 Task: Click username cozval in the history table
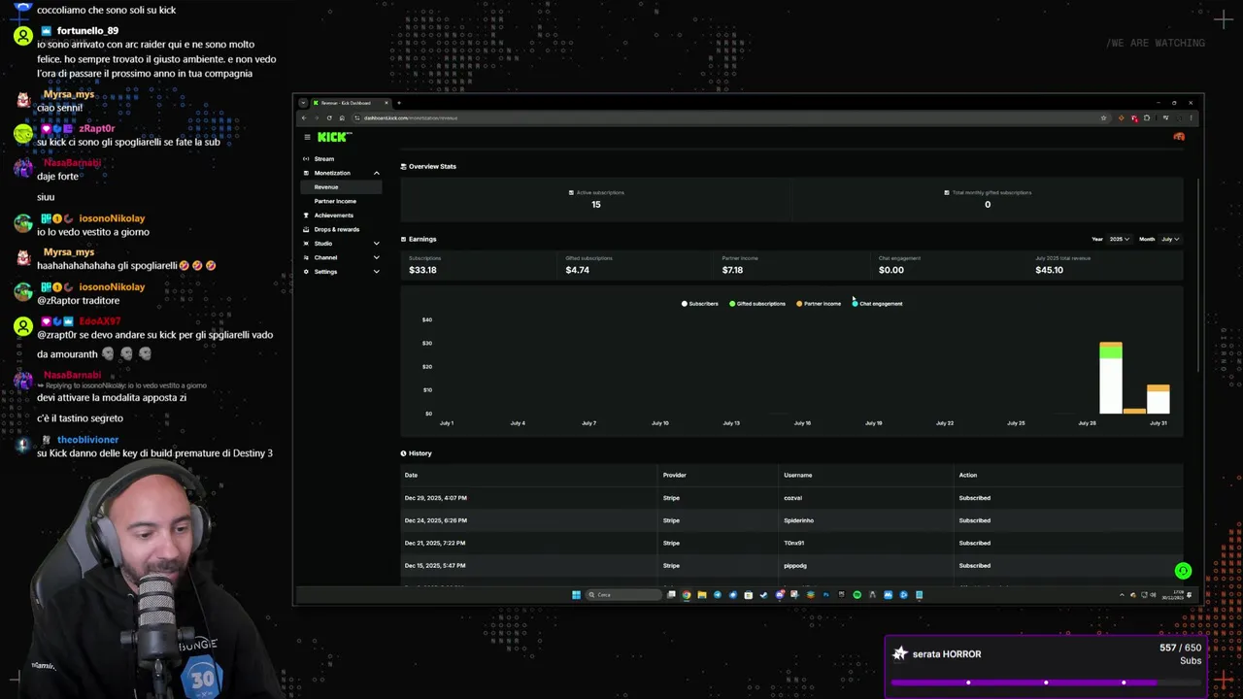(x=792, y=498)
